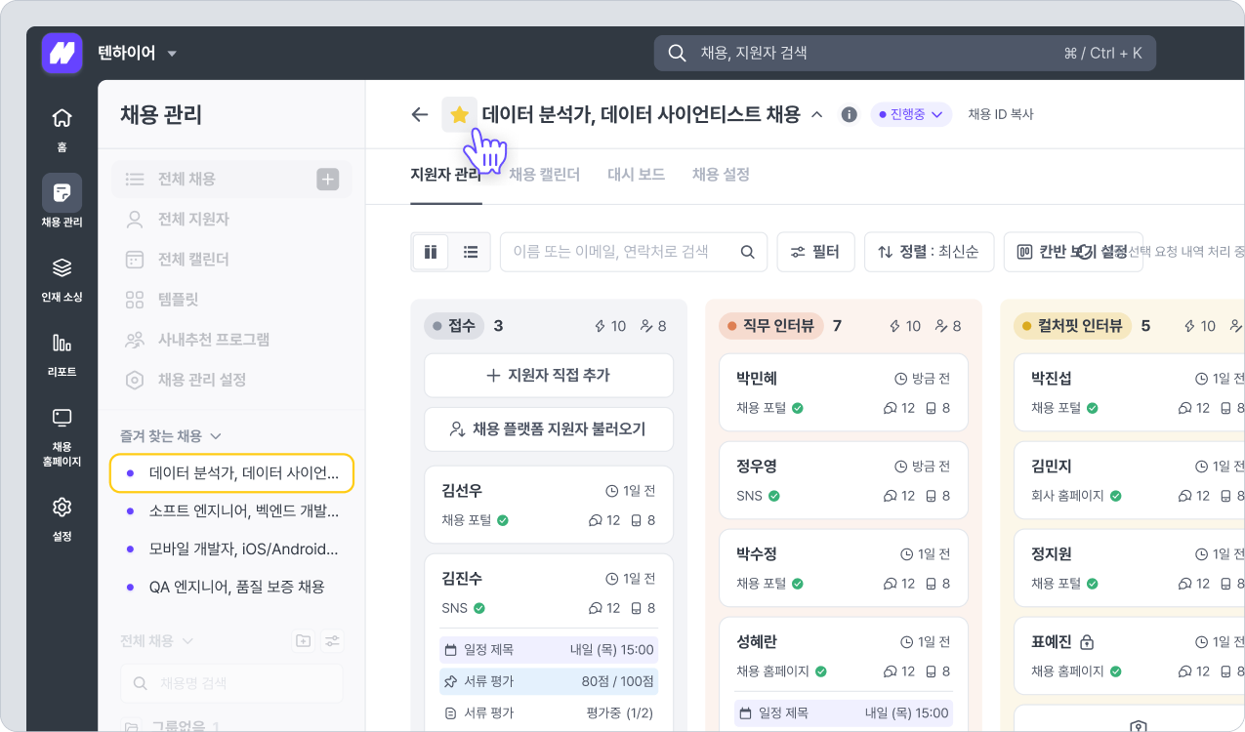Click the 필터 button
1245x732 pixels.
(815, 252)
